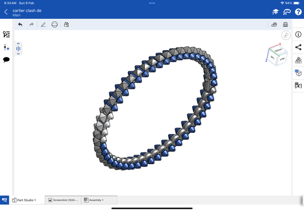
Task: Open the sphere feature tools icon
Action: coord(55,25)
